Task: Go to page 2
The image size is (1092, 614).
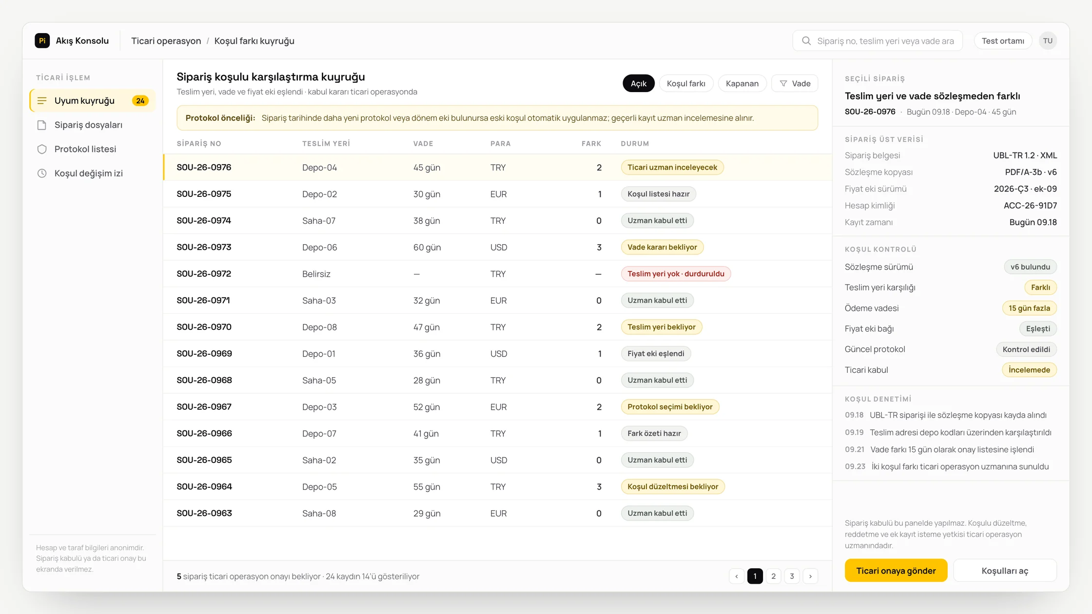Action: click(x=773, y=576)
